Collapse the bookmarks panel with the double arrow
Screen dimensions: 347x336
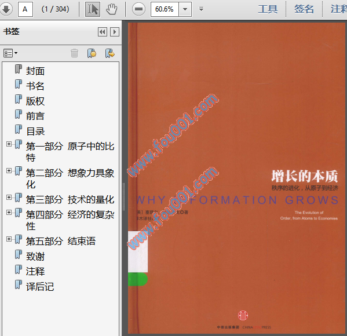point(103,32)
